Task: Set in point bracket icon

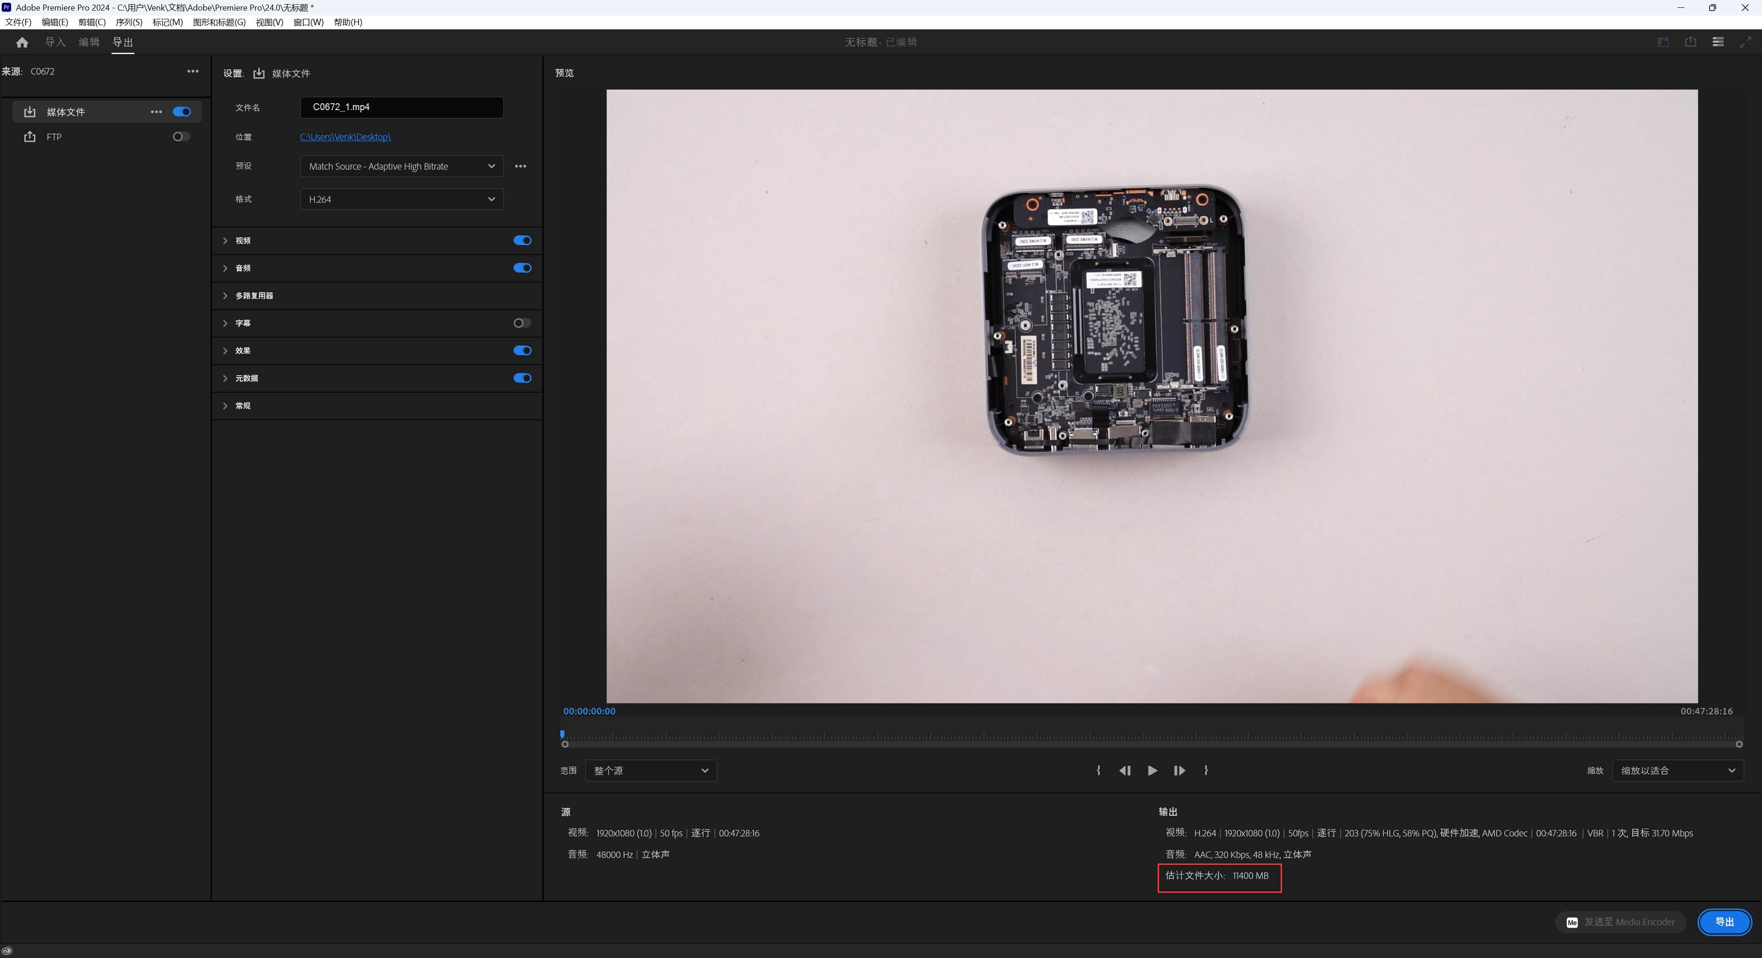Action: 1098,771
